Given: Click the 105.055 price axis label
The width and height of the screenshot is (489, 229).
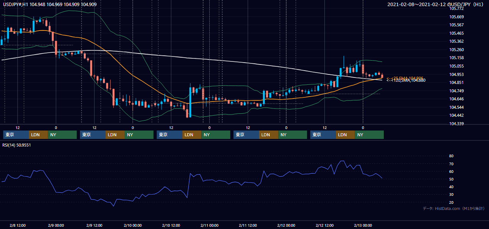Looking at the screenshot, I should click(457, 66).
